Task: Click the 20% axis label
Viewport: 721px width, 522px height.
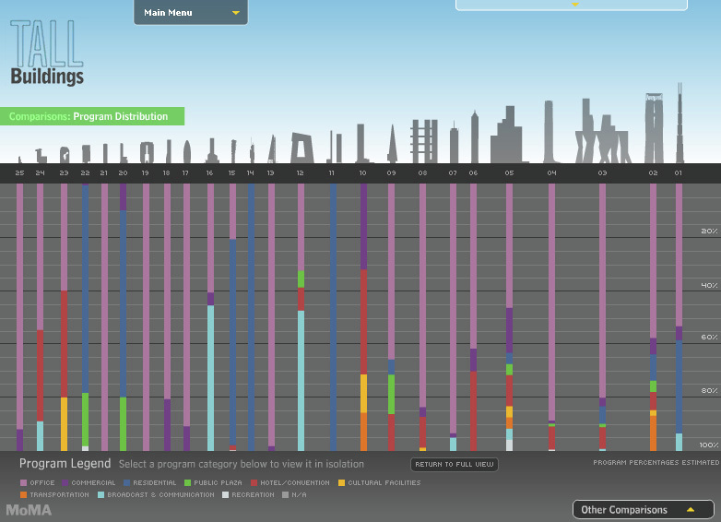Action: [709, 231]
